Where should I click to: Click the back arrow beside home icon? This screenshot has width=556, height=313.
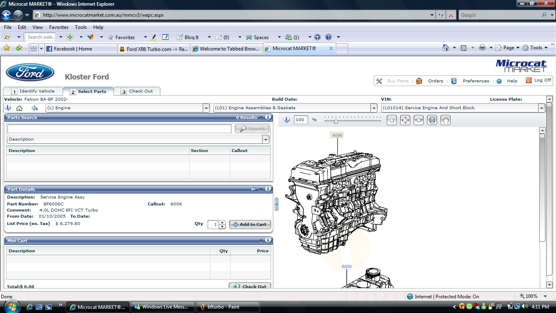pyautogui.click(x=35, y=108)
